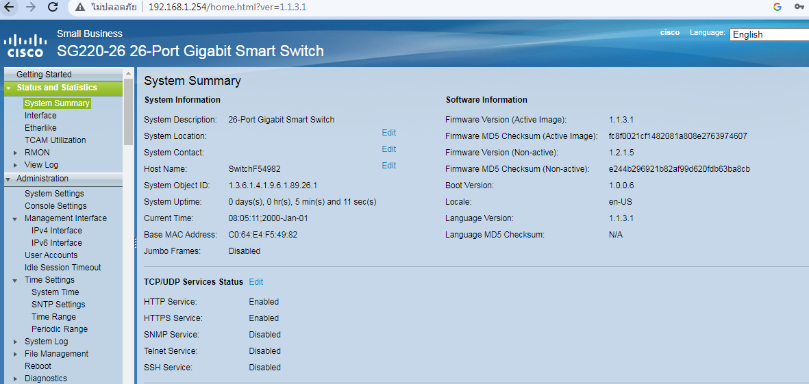Click the sidebar scroll up arrow
This screenshot has width=809, height=384.
coord(129,74)
